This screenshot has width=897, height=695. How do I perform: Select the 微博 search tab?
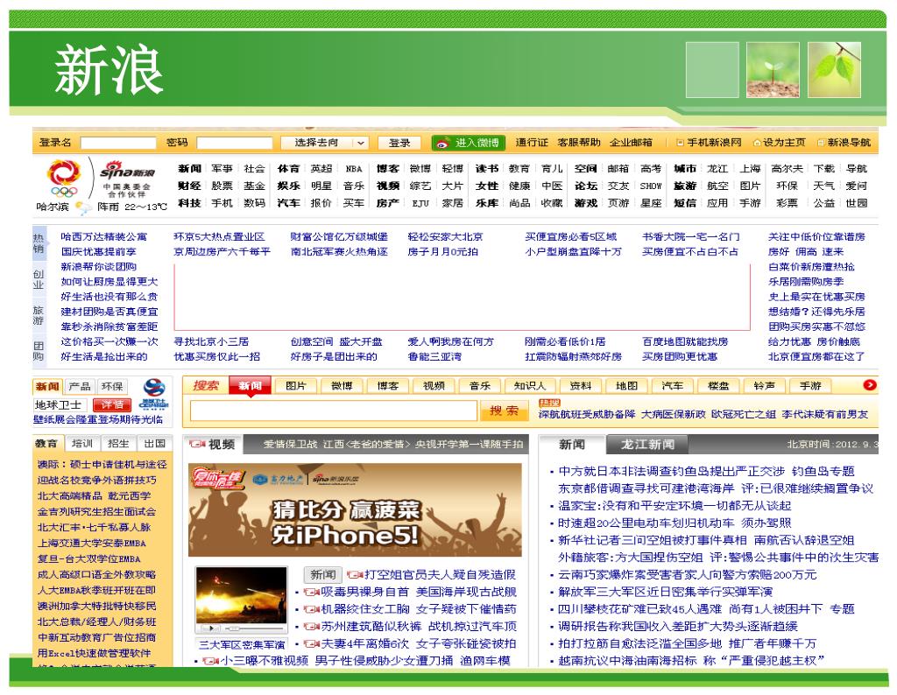pyautogui.click(x=342, y=386)
